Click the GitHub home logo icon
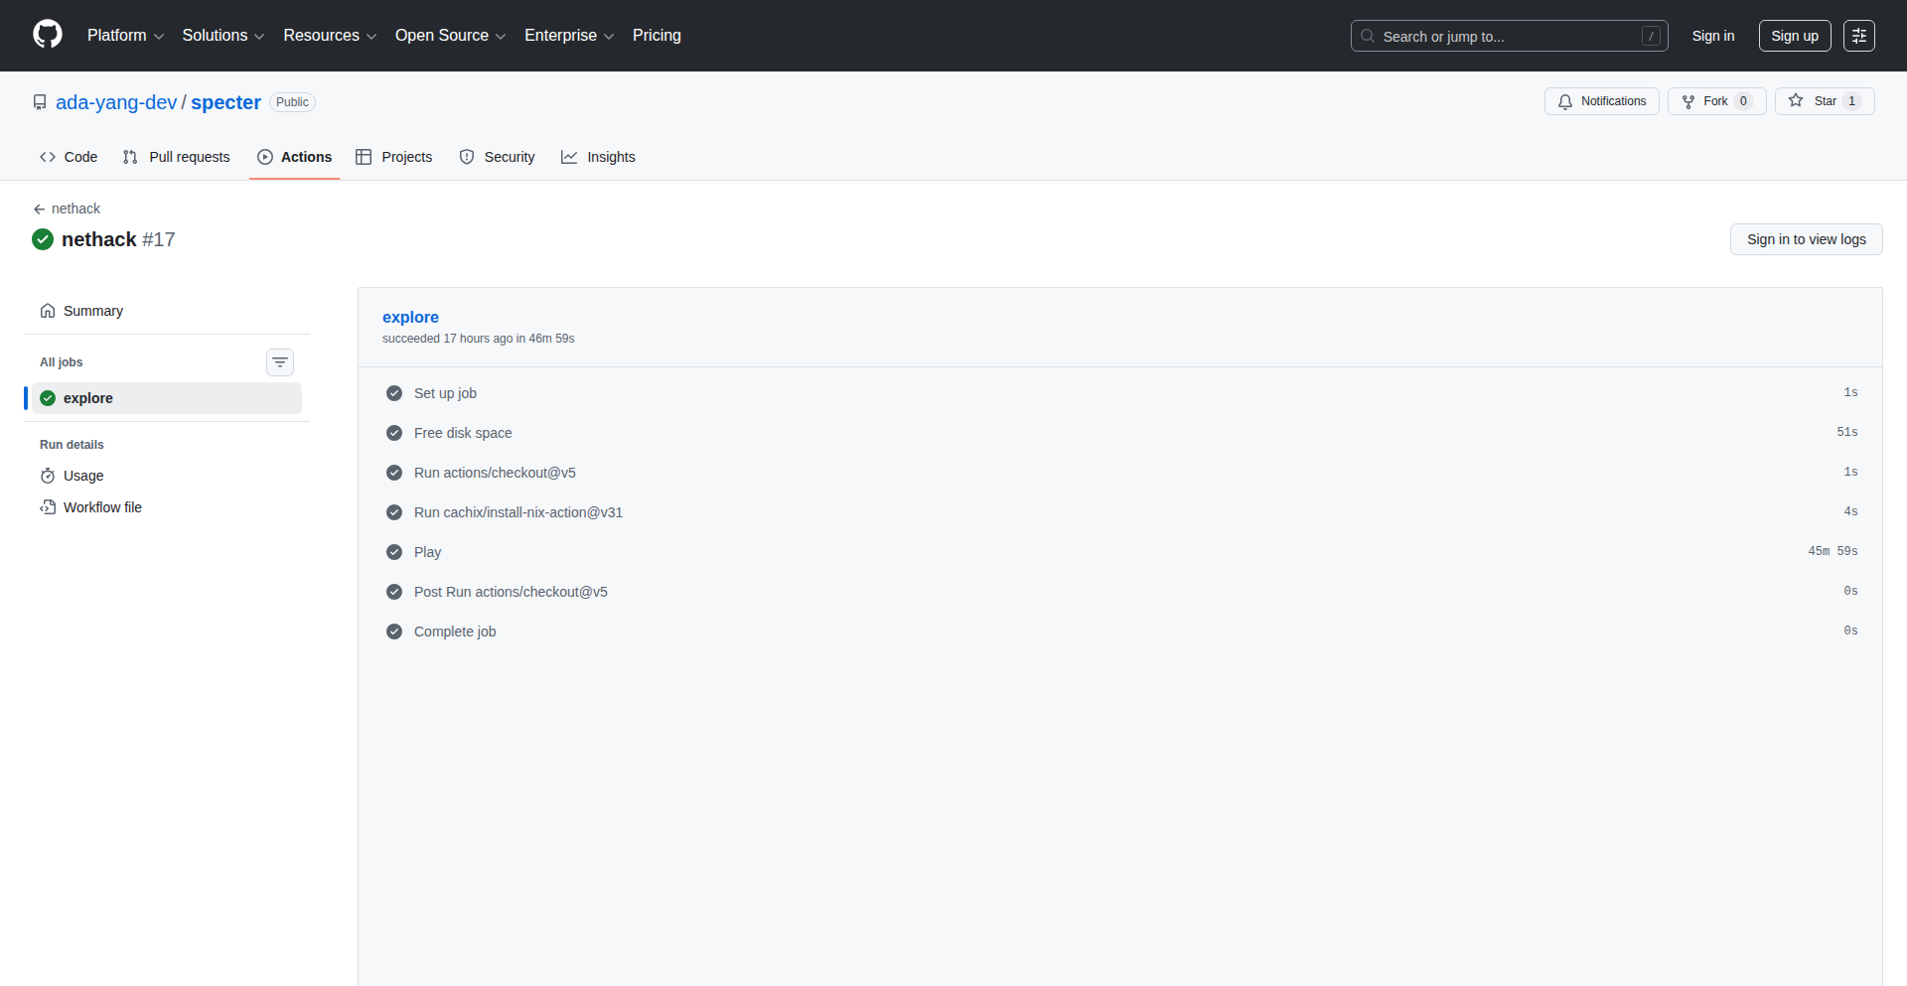Viewport: 1907px width, 986px height. coord(47,35)
